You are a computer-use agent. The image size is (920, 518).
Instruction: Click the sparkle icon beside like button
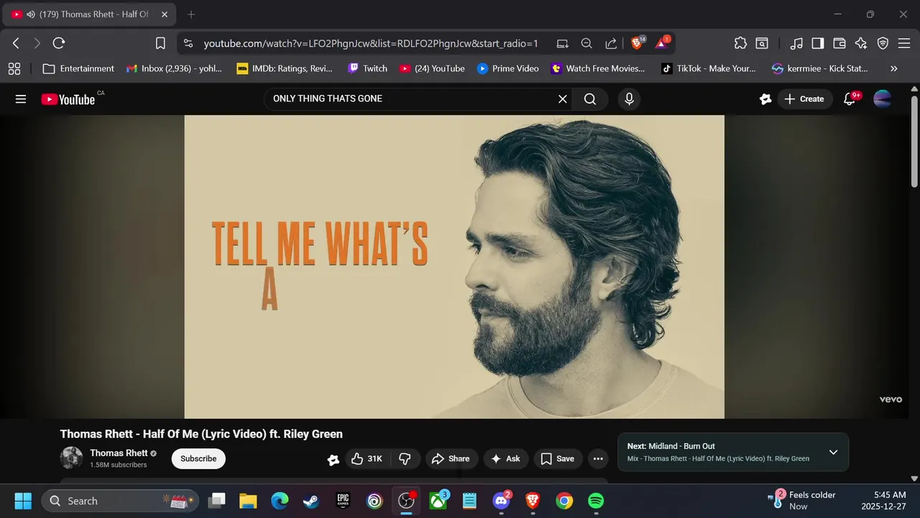pyautogui.click(x=333, y=460)
